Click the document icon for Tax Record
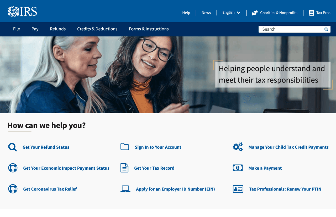The image size is (336, 217). (124, 168)
